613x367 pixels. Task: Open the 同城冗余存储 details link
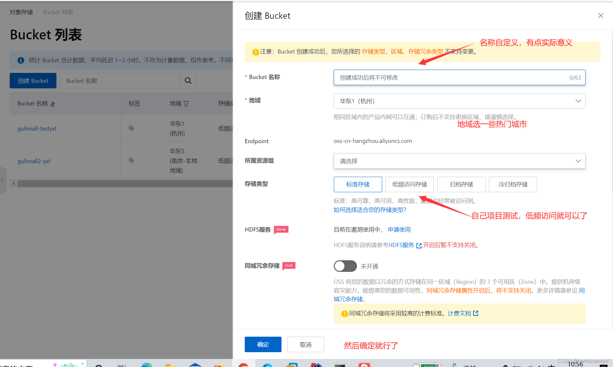[x=348, y=299]
